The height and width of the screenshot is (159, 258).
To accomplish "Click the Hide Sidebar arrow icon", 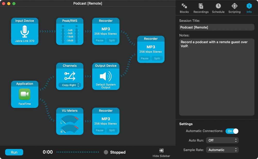I will point(161,151).
